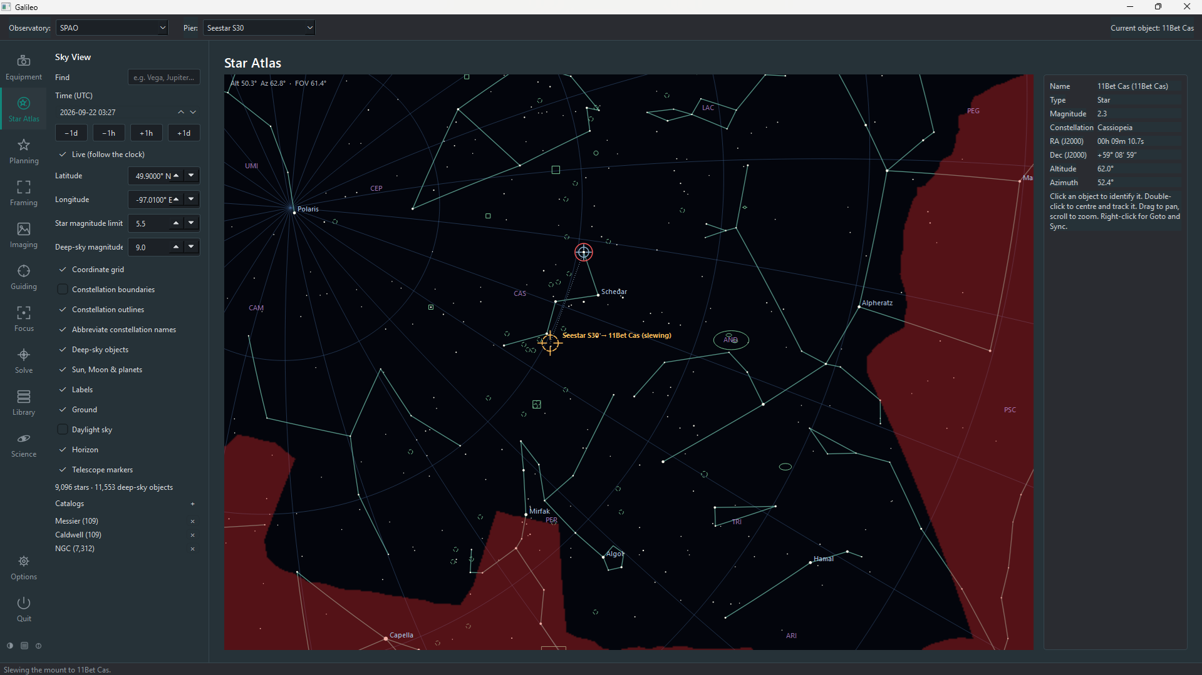The width and height of the screenshot is (1202, 675).
Task: Decrease the Latitude value
Action: click(x=191, y=176)
